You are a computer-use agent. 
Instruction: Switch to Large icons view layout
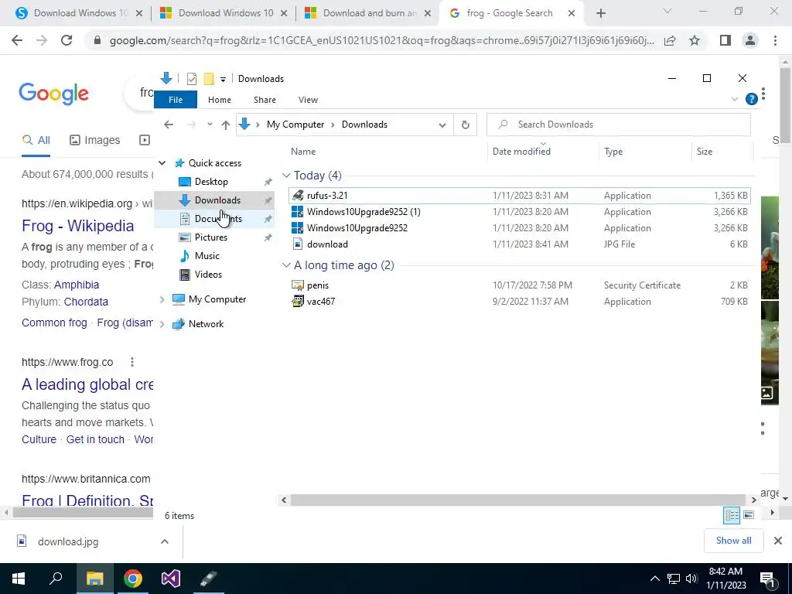(749, 515)
